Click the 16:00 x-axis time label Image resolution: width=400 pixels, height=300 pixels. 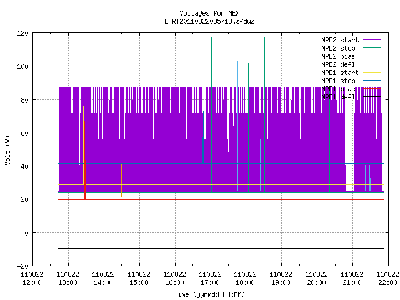click(174, 283)
